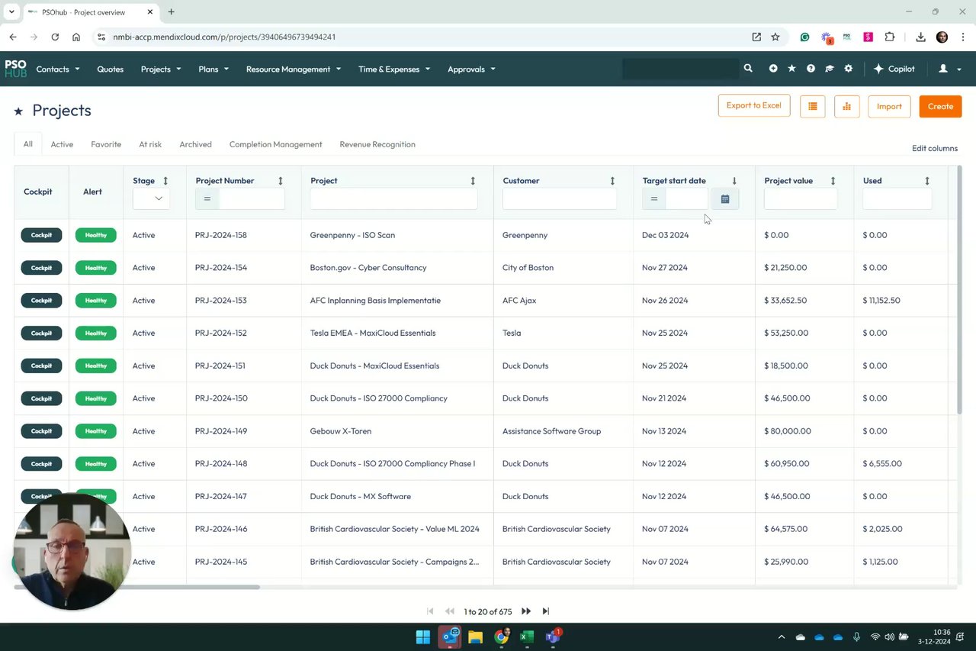This screenshot has height=651, width=976.
Task: Click Healthy alert badge for PRJ-2024-154
Action: pyautogui.click(x=96, y=268)
